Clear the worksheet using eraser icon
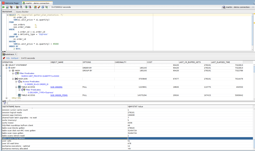 click(39, 7)
